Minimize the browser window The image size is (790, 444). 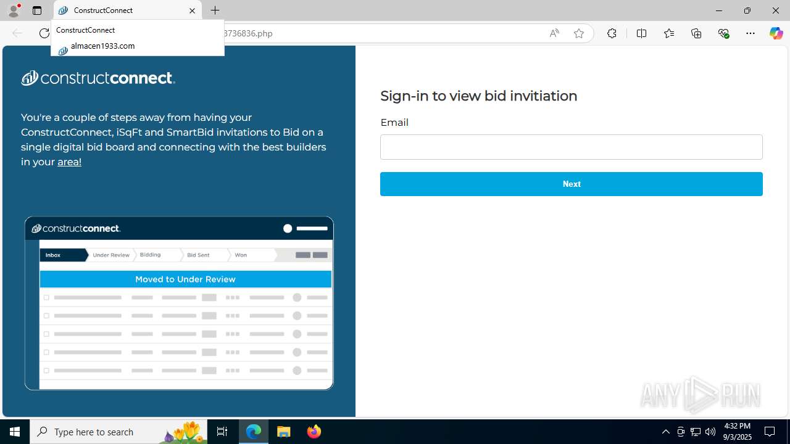coord(718,10)
